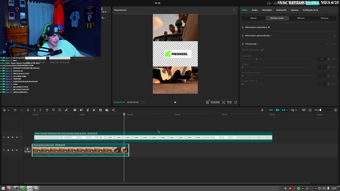Click the delete-left trim icon

coord(34,110)
